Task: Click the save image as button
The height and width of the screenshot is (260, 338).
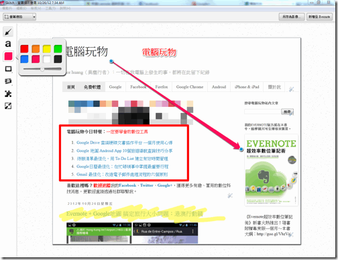Action: tap(292, 17)
